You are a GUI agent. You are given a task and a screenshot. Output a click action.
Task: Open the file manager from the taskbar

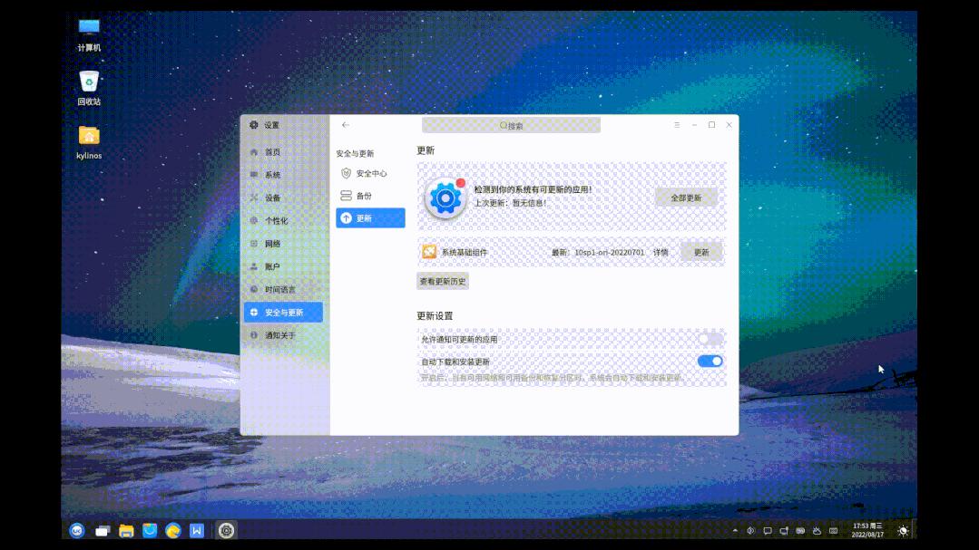[x=126, y=531]
